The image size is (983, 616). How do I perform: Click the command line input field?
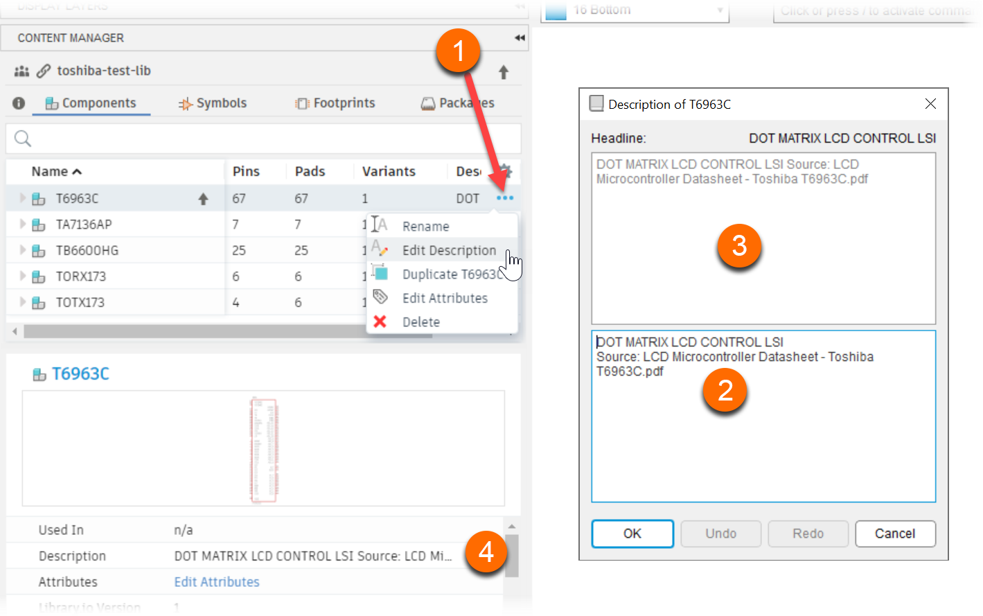(x=876, y=10)
